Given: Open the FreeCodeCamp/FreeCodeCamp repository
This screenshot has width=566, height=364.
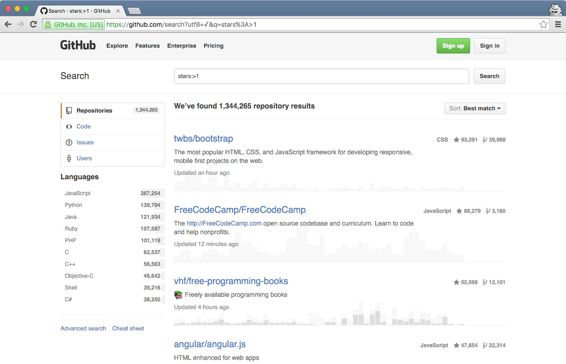Looking at the screenshot, I should [240, 210].
